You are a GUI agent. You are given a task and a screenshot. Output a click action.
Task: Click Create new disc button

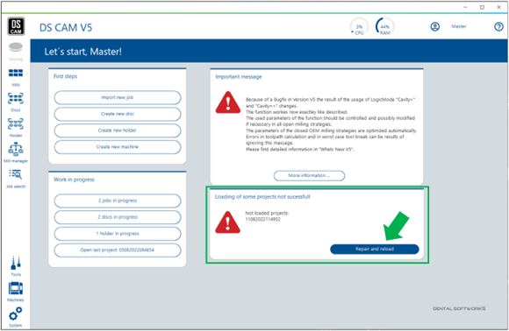[118, 114]
